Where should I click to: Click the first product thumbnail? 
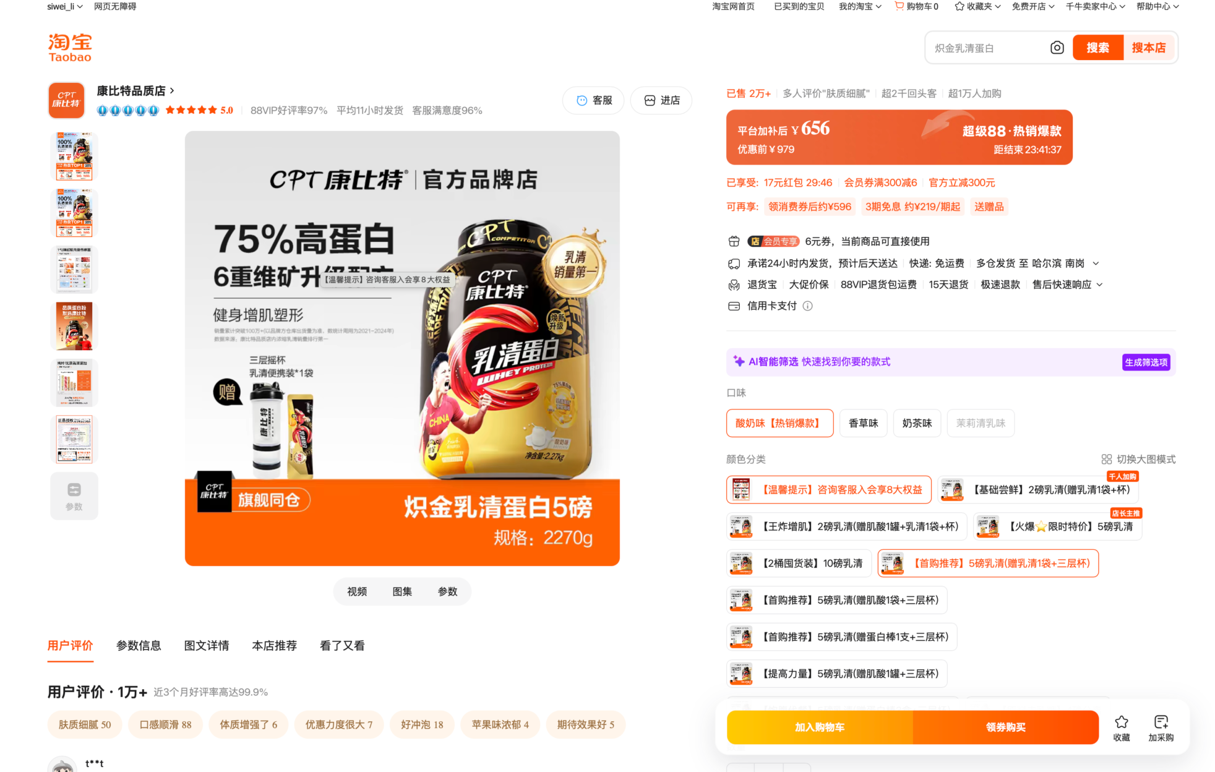tap(74, 156)
